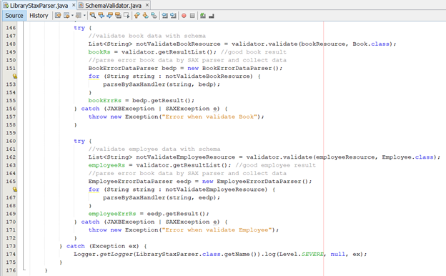This screenshot has width=446, height=276.
Task: Click "employeeErrRs" variable on line 169
Action: click(112, 214)
